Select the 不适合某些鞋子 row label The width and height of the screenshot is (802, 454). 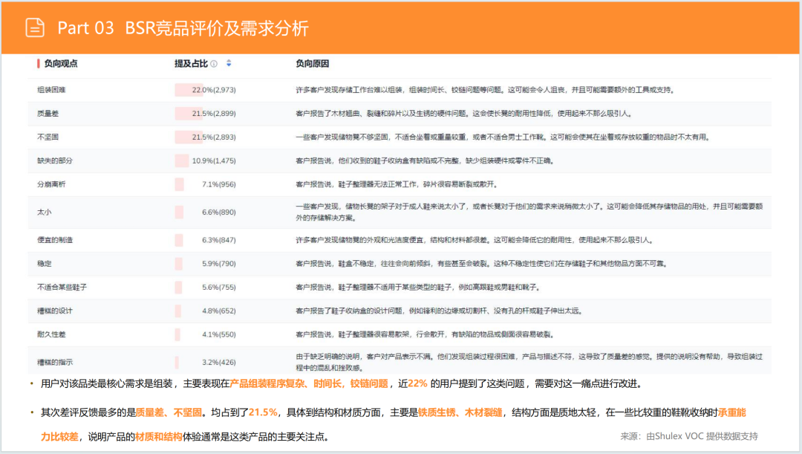(62, 287)
